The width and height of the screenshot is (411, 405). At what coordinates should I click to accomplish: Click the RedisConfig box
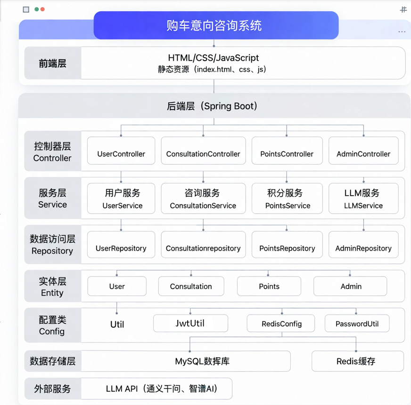click(281, 323)
